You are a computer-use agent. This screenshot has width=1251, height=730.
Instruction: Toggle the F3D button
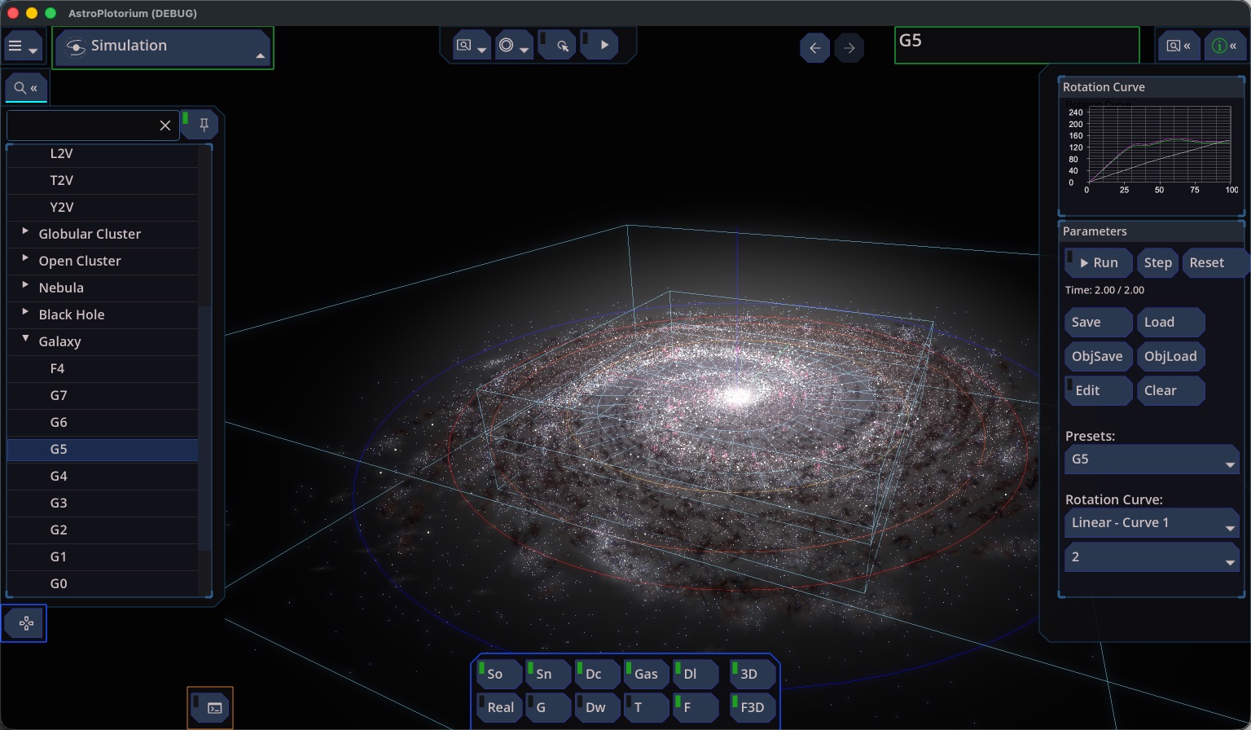coord(753,707)
